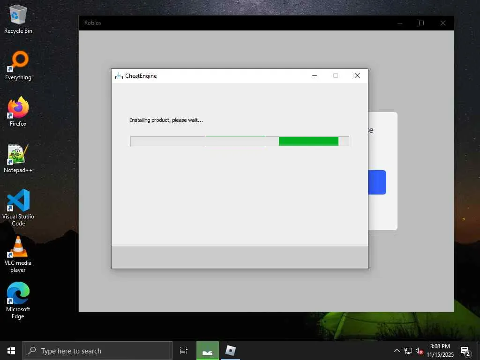Viewport: 480px width, 360px height.
Task: Show hidden system tray icons
Action: click(x=397, y=351)
